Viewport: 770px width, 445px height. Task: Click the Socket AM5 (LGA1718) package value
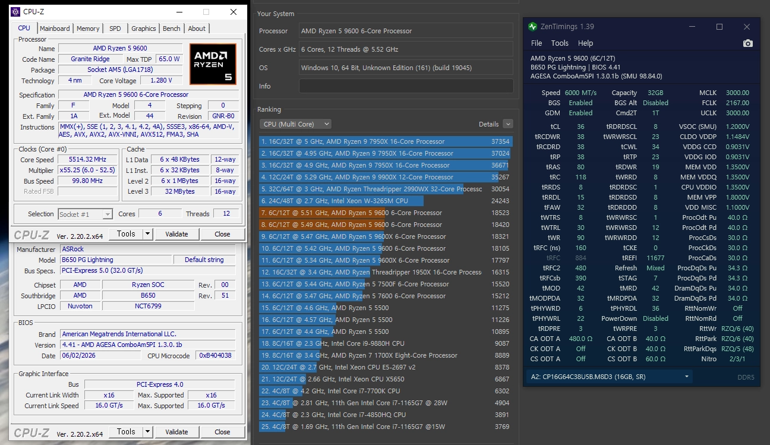[120, 70]
